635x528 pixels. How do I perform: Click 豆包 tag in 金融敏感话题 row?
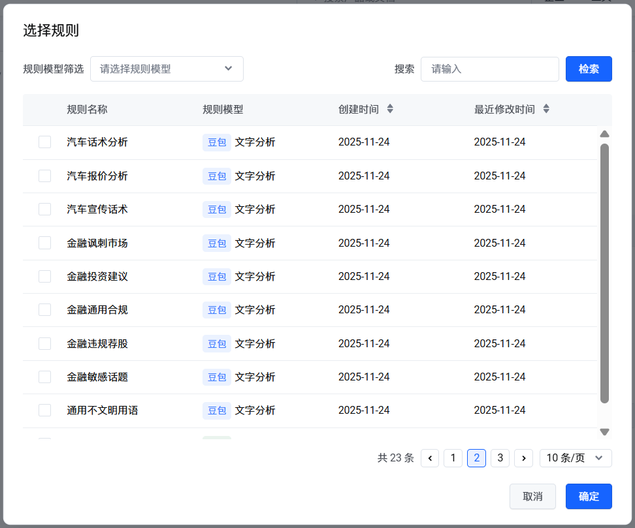[217, 377]
